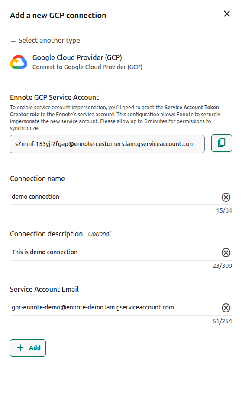Click the 15/64 character counter
The image size is (242, 398).
coord(224,211)
